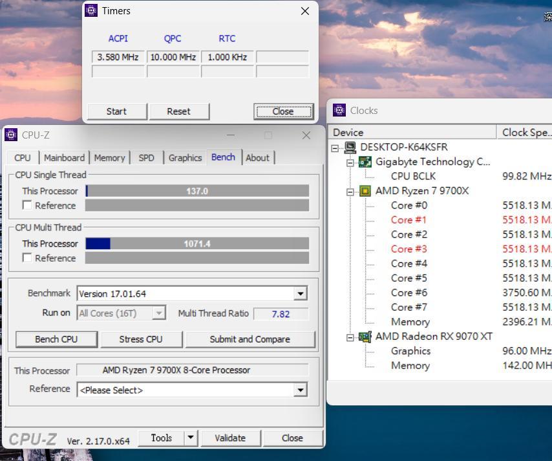Open the Tools dropdown arrow

[190, 438]
